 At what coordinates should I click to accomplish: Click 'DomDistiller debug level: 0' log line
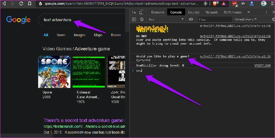[160, 65]
